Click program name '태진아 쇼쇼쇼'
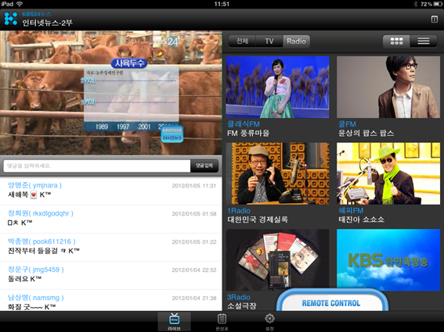This screenshot has height=332, width=444. [361, 220]
